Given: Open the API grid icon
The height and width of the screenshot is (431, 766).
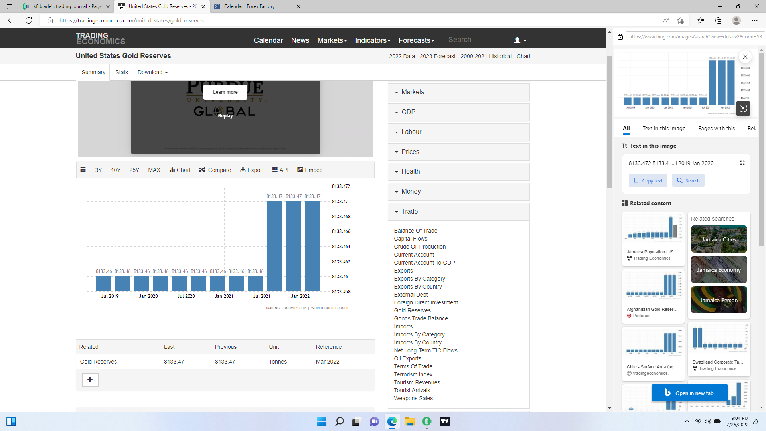Looking at the screenshot, I should click(275, 170).
